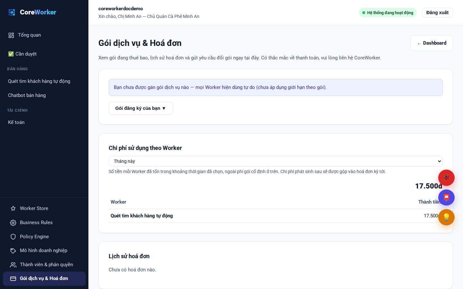The image size is (463, 289).
Task: Click the Hệ thống đang hoạt động status badge
Action: pos(388,13)
